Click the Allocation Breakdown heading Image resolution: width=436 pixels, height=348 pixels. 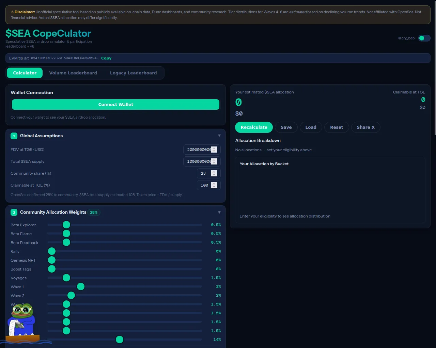click(x=258, y=140)
